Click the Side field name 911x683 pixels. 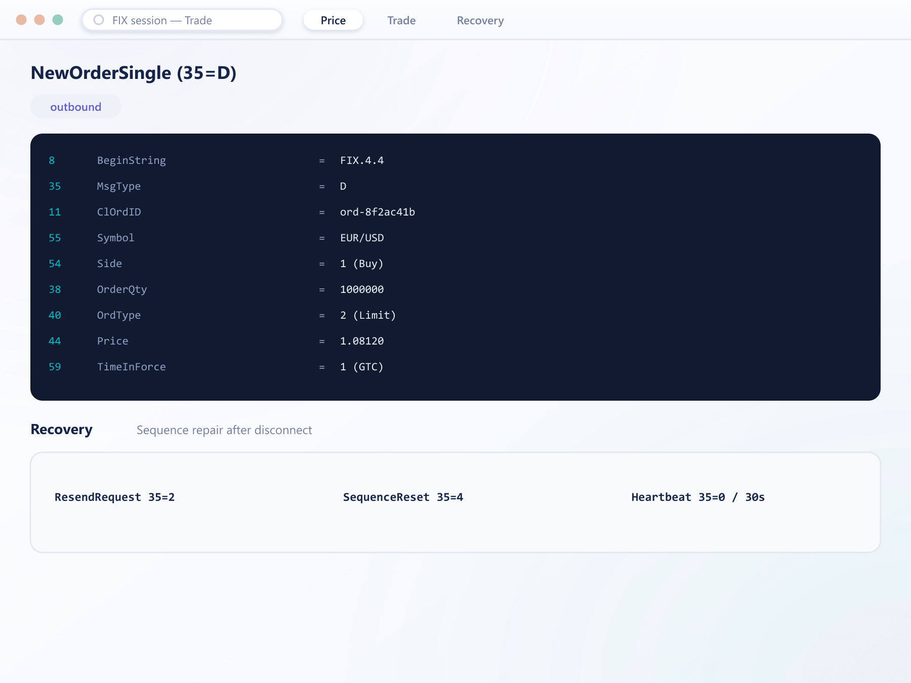coord(109,264)
